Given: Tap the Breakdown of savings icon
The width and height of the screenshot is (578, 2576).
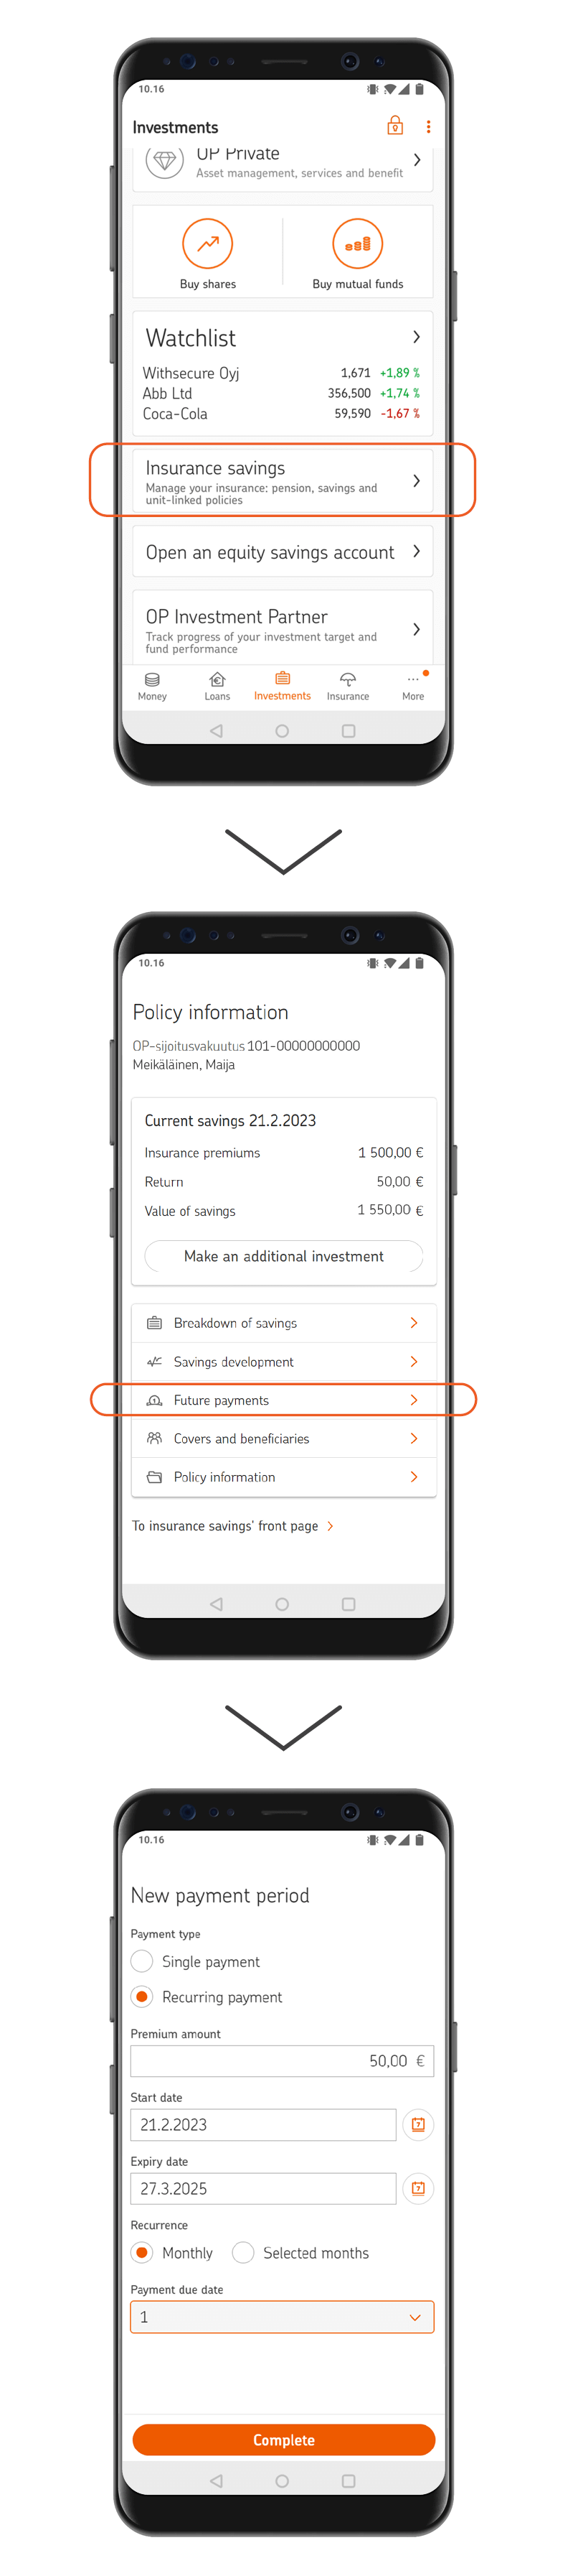Looking at the screenshot, I should tap(155, 1323).
